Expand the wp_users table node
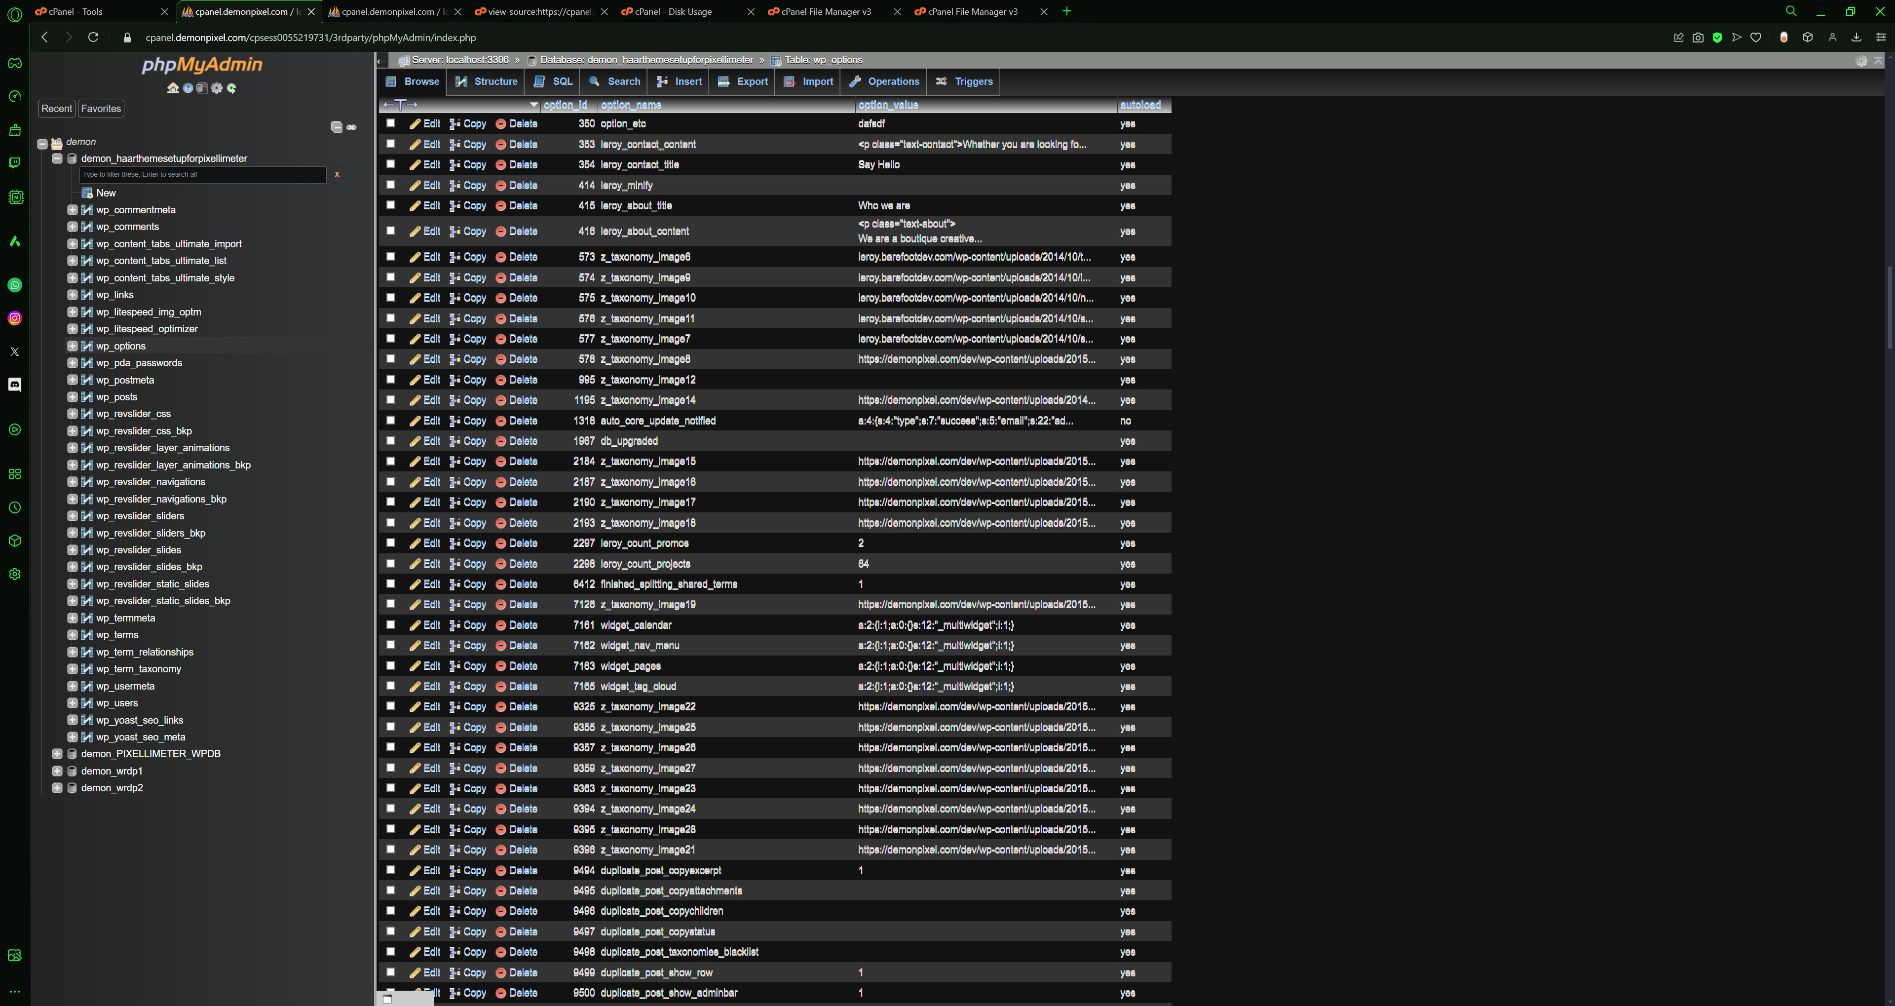 coord(72,703)
